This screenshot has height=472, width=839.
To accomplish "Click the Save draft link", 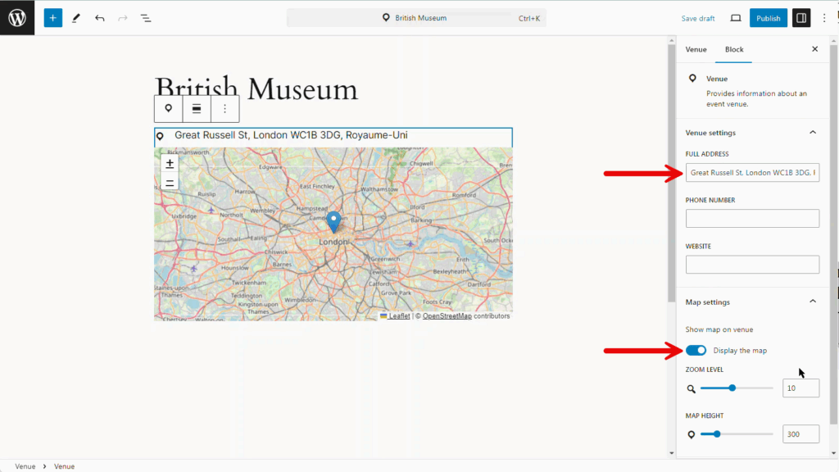I will [x=698, y=18].
